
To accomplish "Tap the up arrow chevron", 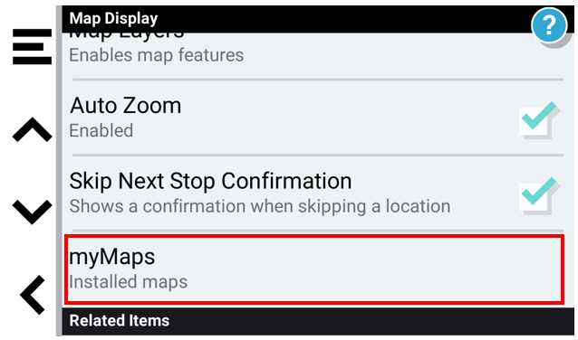I will pyautogui.click(x=32, y=129).
